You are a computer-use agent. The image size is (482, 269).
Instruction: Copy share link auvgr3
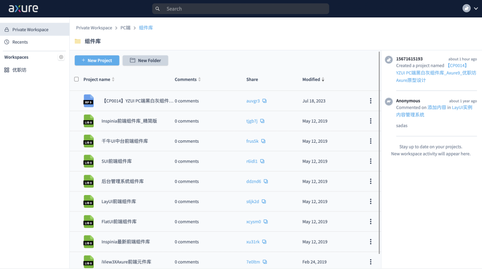point(265,101)
